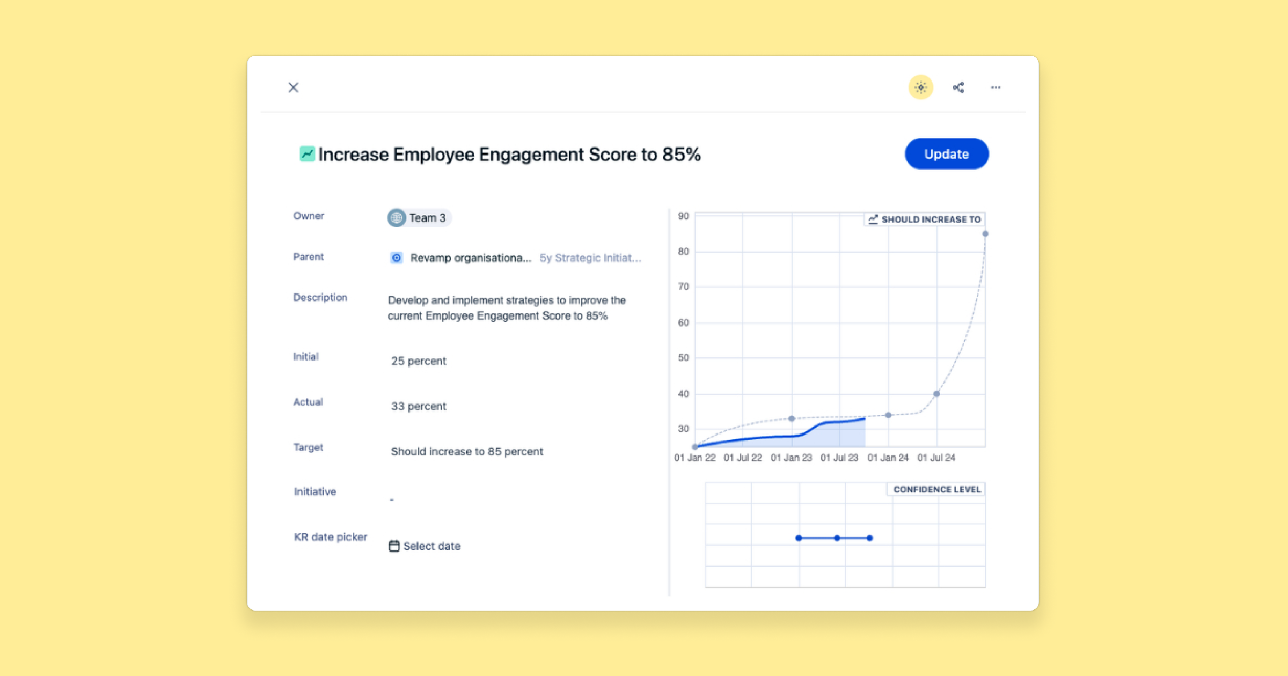The height and width of the screenshot is (676, 1288).
Task: Click the ellipsis icon for more options
Action: tap(996, 87)
